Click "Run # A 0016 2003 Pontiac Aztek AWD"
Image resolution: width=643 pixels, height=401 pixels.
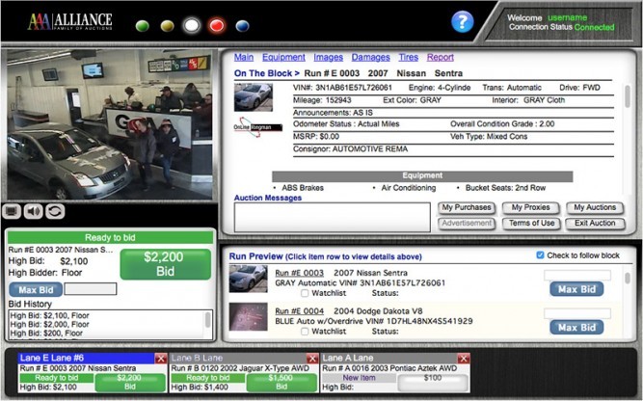389,368
